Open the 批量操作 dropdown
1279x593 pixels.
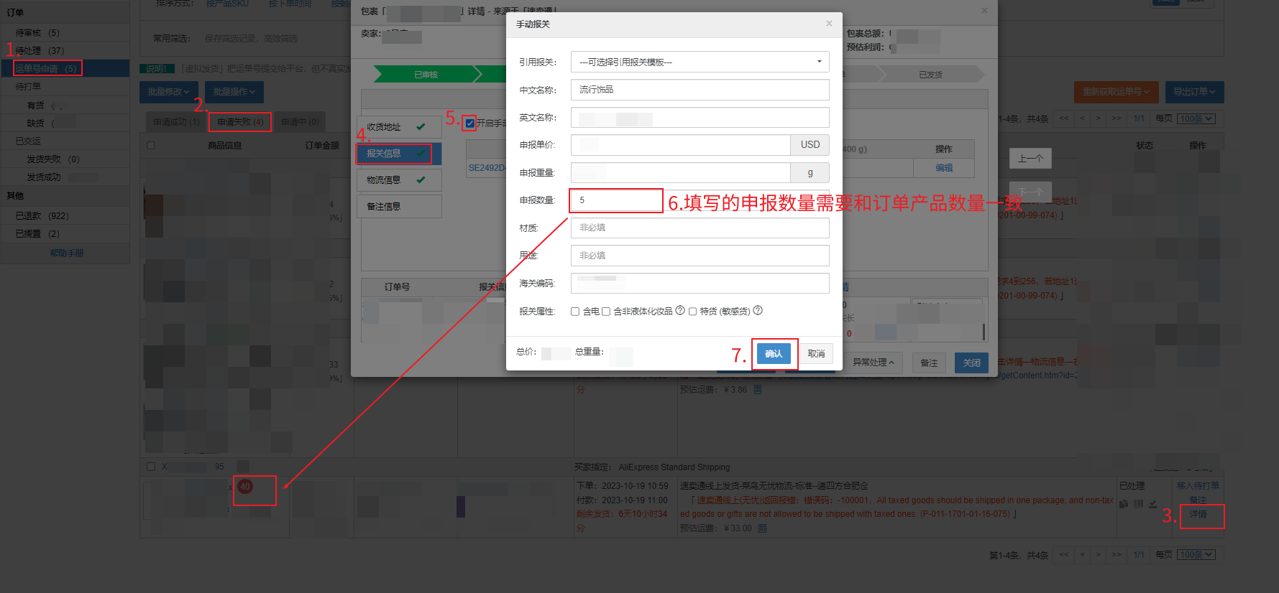click(234, 92)
